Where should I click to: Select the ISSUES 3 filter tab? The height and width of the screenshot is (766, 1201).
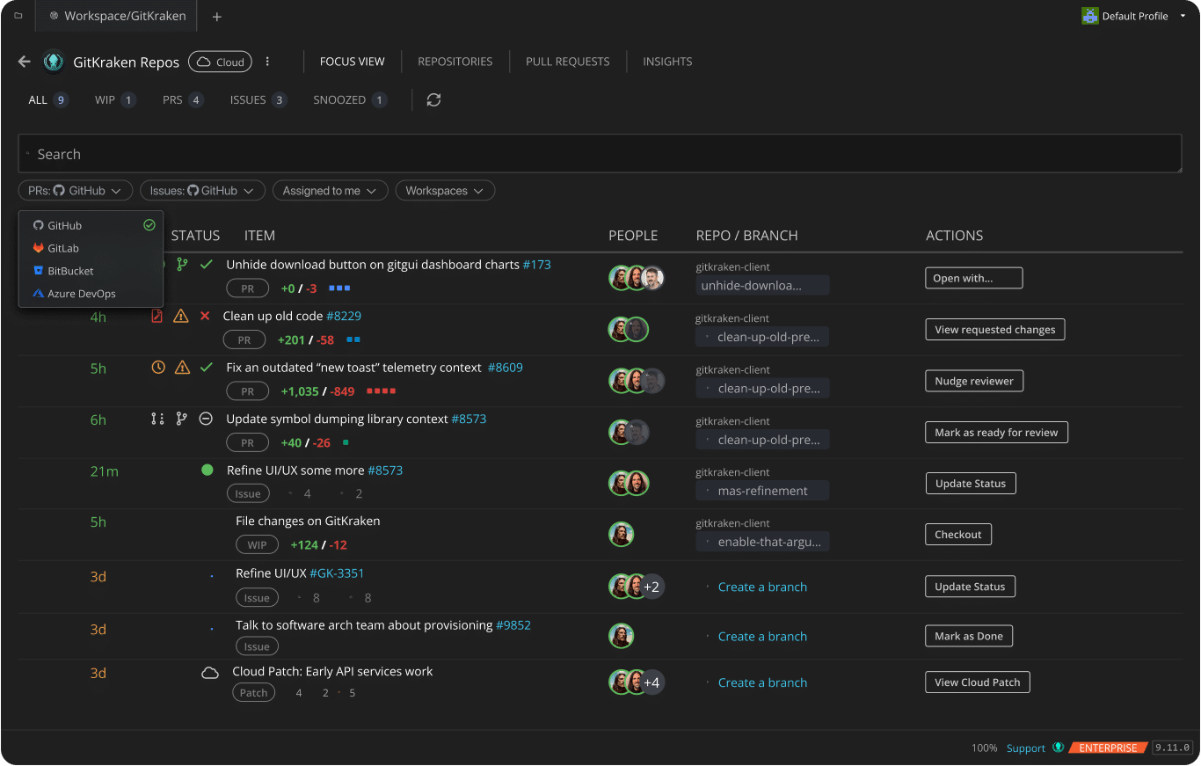pos(258,100)
